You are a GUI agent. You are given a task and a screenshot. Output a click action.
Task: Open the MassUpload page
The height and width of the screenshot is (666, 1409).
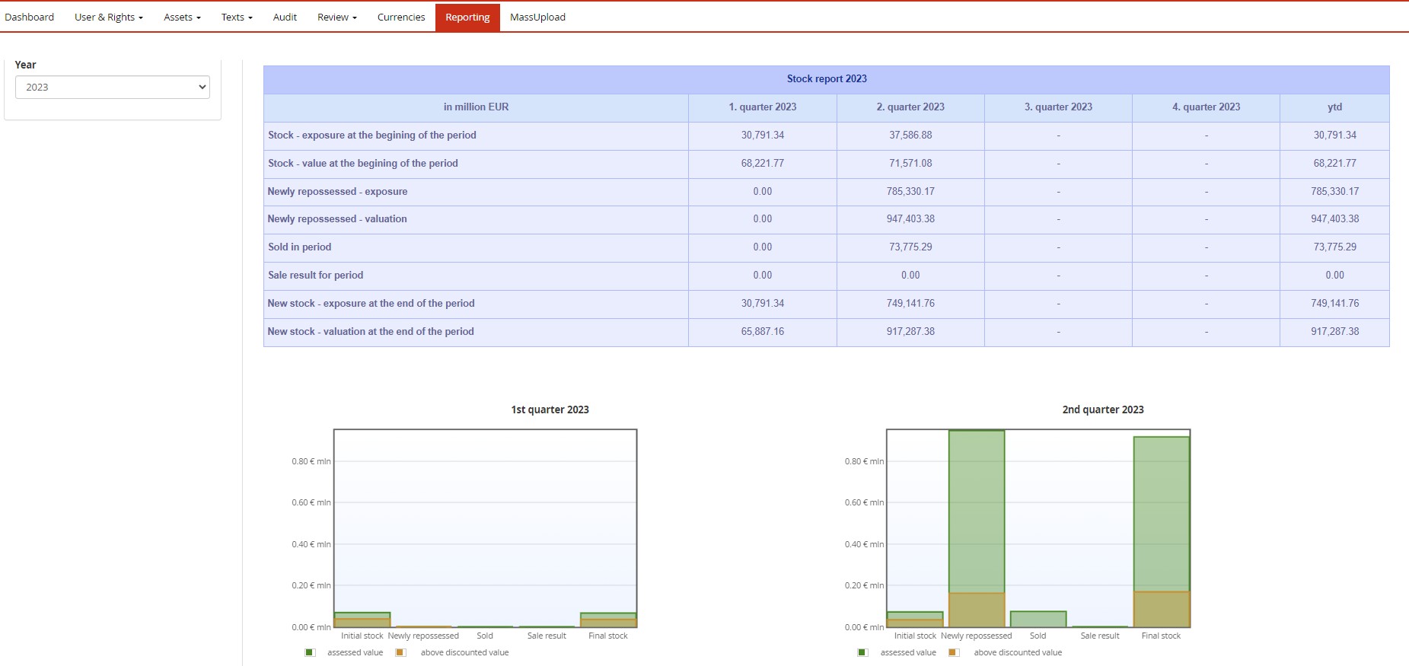(537, 18)
